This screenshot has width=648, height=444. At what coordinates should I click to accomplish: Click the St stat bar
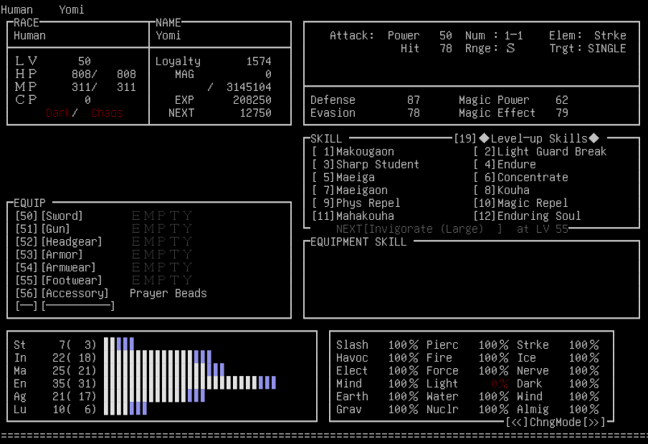(x=119, y=344)
